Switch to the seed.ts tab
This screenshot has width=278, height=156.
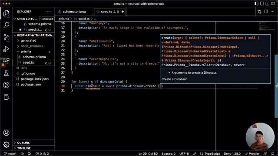point(110,12)
